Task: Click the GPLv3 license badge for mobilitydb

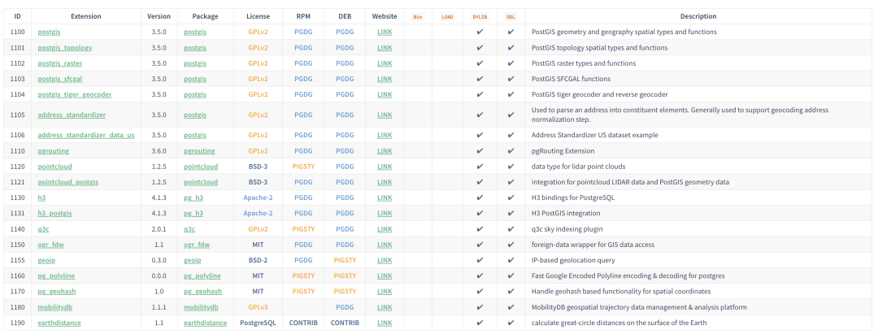Action: pyautogui.click(x=258, y=307)
